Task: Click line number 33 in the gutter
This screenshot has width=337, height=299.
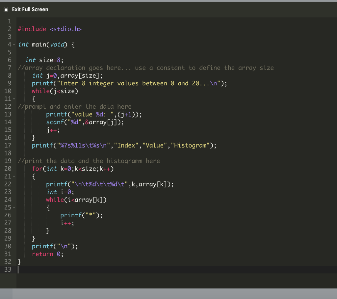Action: [x=8, y=270]
